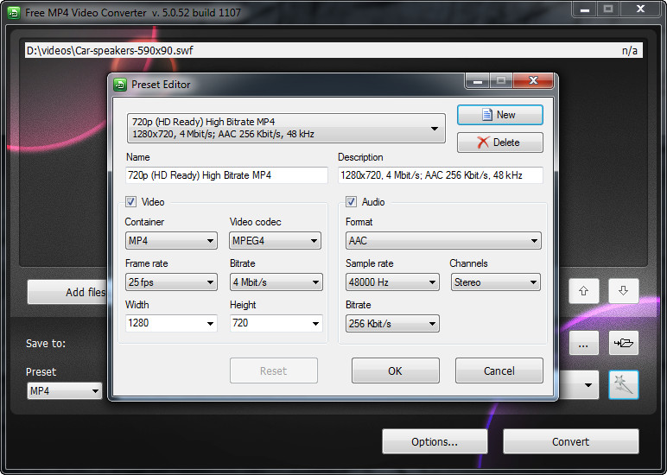
Task: Confirm with the OK button
Action: tap(395, 370)
